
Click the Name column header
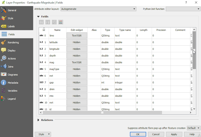coord(57,30)
